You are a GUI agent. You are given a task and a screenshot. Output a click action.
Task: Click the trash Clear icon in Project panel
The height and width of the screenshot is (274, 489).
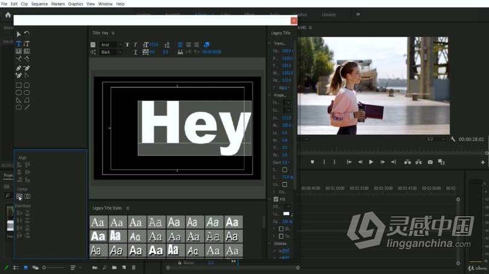coord(133,267)
